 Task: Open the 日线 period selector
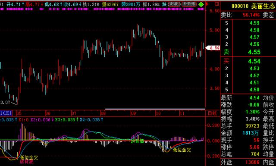coord(212,113)
